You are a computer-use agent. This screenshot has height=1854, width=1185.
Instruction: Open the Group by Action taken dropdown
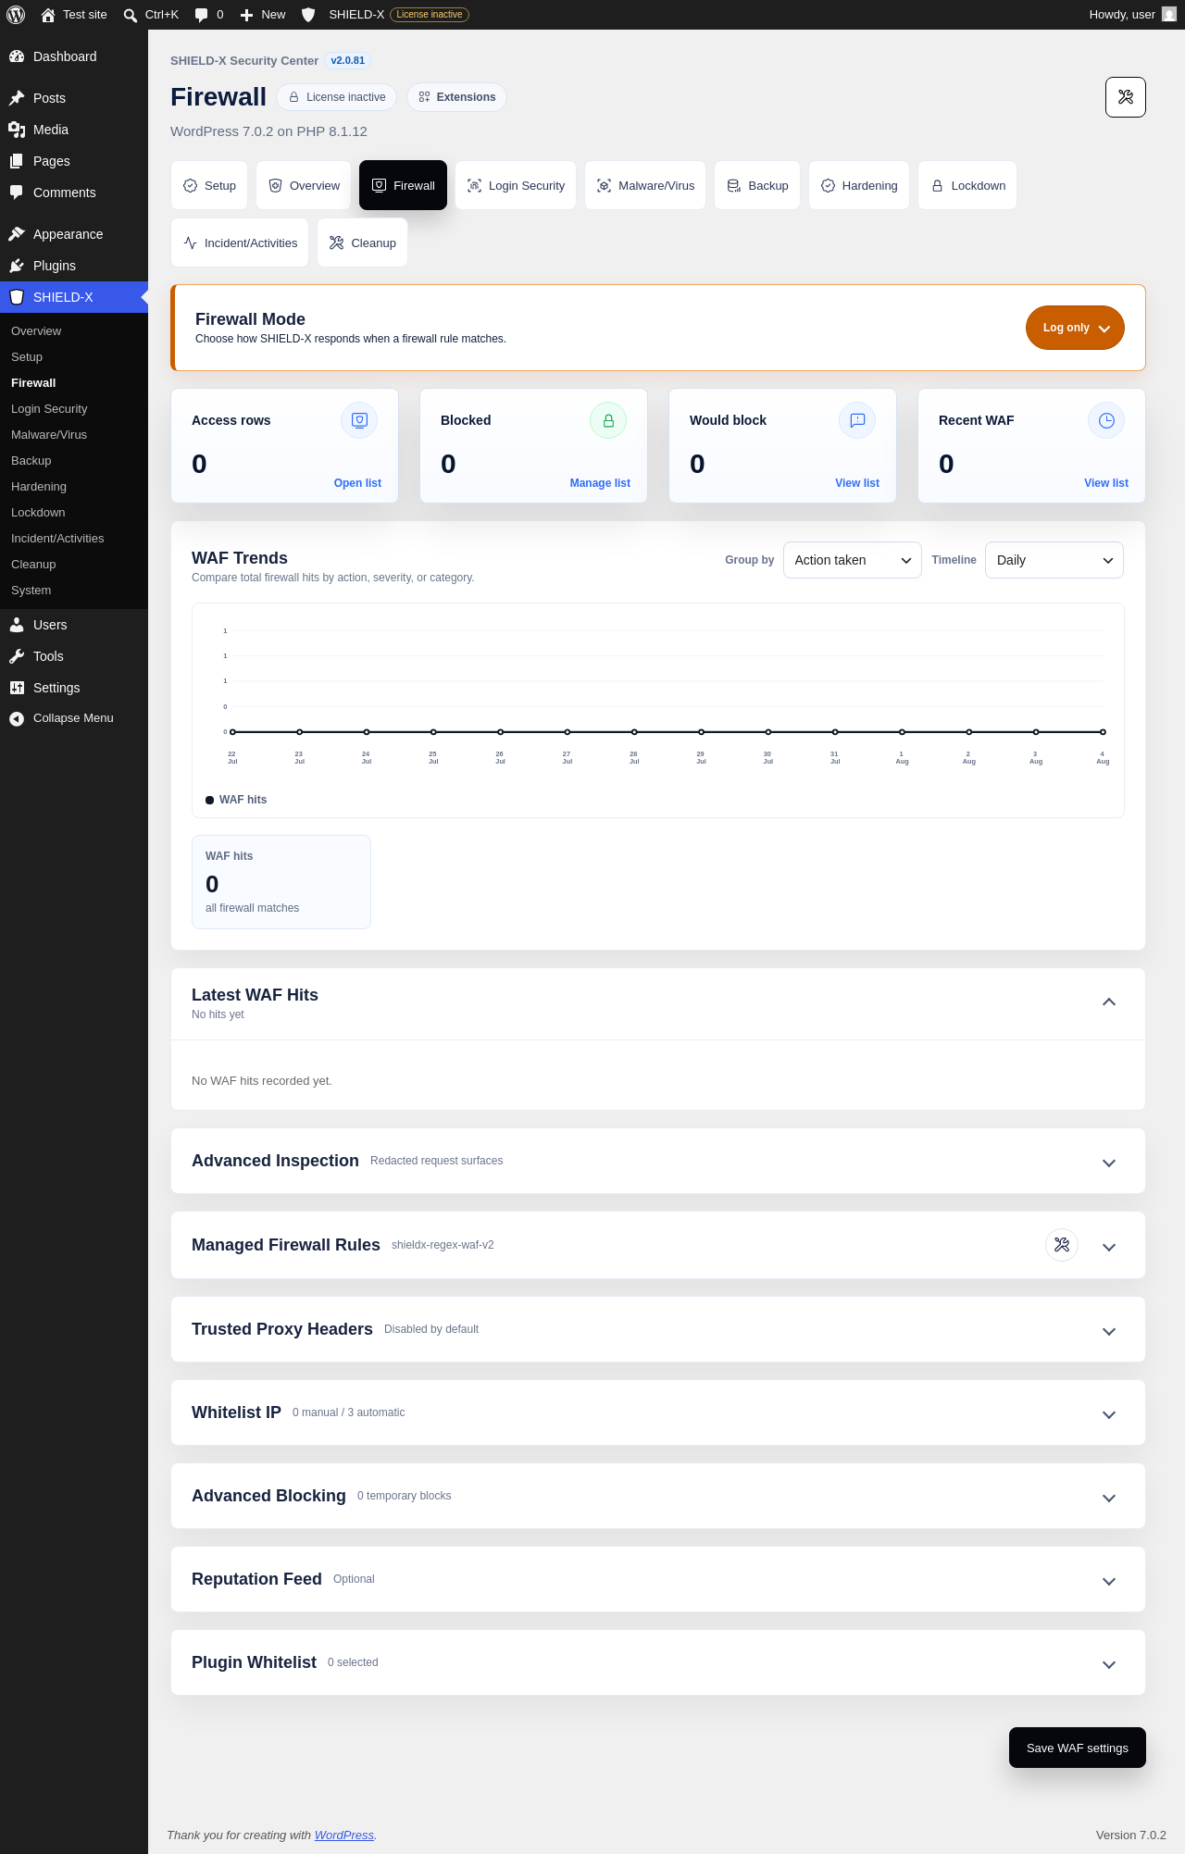tap(852, 560)
